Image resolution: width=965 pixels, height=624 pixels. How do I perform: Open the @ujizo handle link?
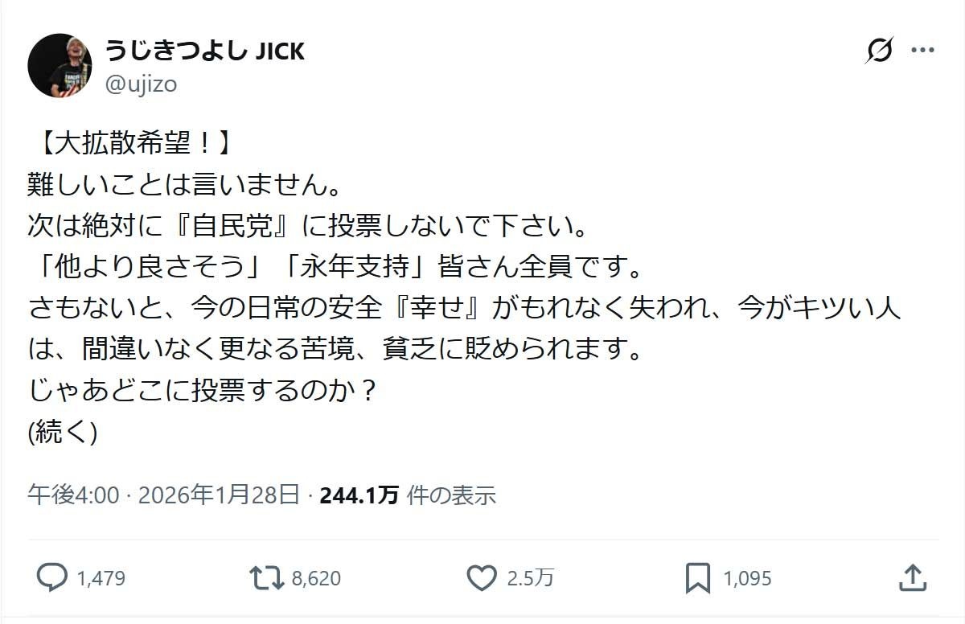[141, 84]
